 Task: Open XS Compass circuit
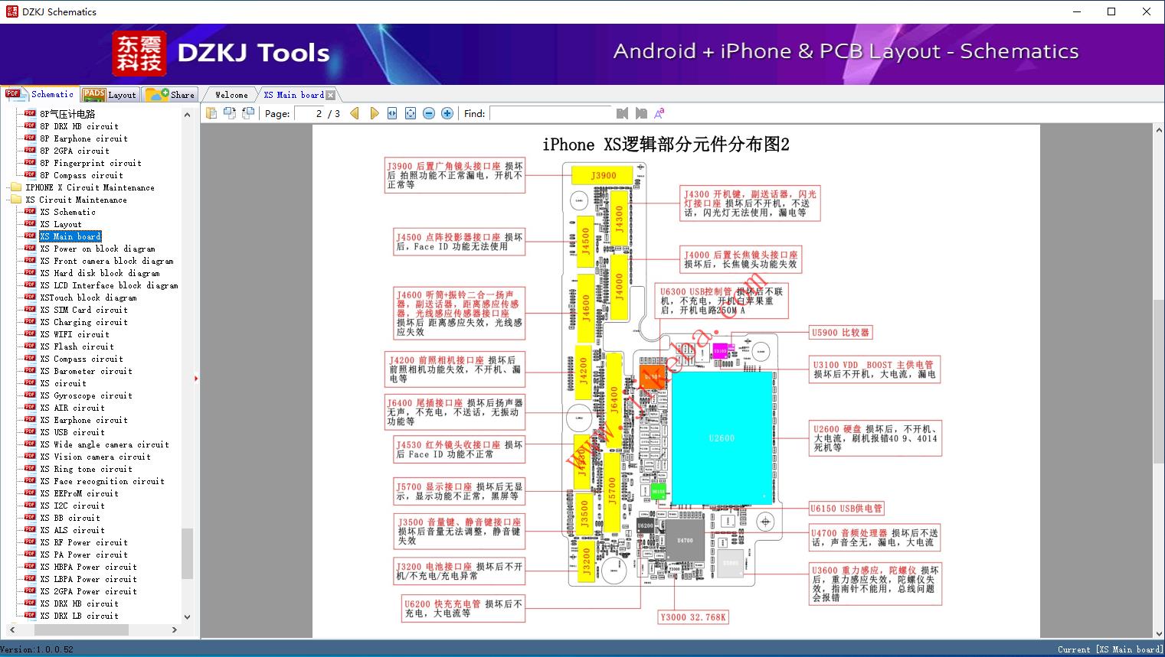(82, 359)
